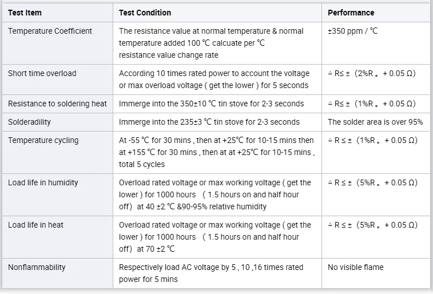Select the "No visible flame" performance cell

pos(355,267)
